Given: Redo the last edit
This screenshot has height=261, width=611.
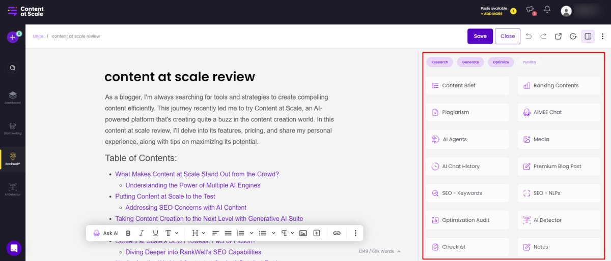Looking at the screenshot, I should [543, 36].
